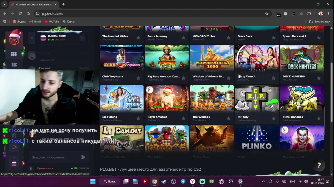Select the Russian flag language icon
The width and height of the screenshot is (334, 187).
(14, 164)
